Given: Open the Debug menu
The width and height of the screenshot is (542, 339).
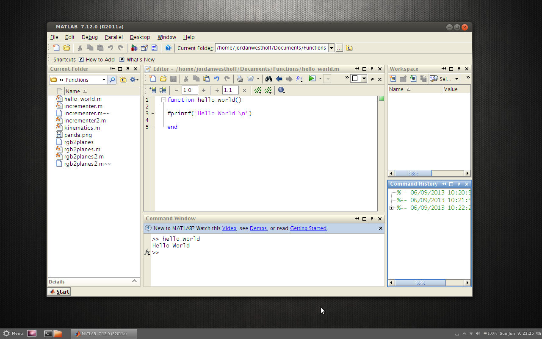Looking at the screenshot, I should click(90, 37).
